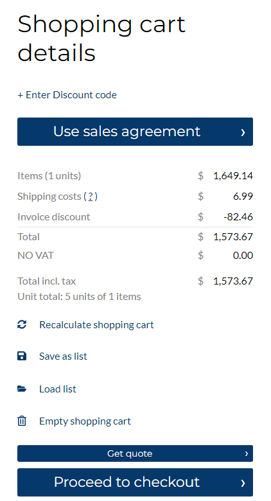
Task: Click the Invoice discount value
Action: [x=238, y=217]
